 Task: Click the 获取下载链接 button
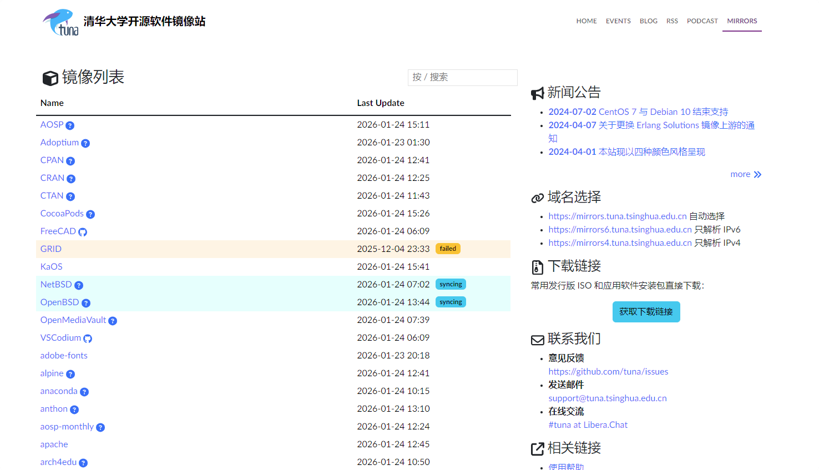[x=646, y=312]
